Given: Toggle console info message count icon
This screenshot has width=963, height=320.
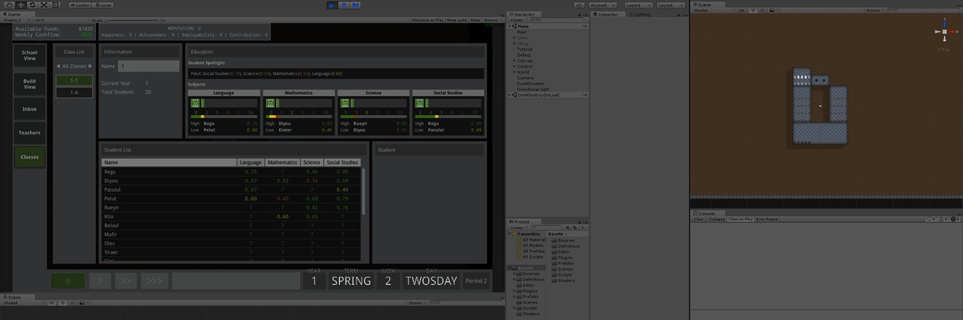Looking at the screenshot, I should pos(931,219).
